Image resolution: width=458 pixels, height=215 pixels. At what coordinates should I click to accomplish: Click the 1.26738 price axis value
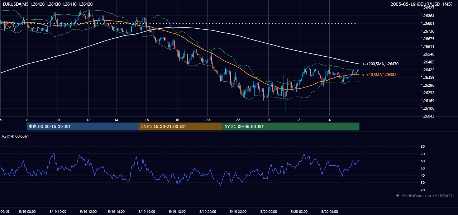428,31
